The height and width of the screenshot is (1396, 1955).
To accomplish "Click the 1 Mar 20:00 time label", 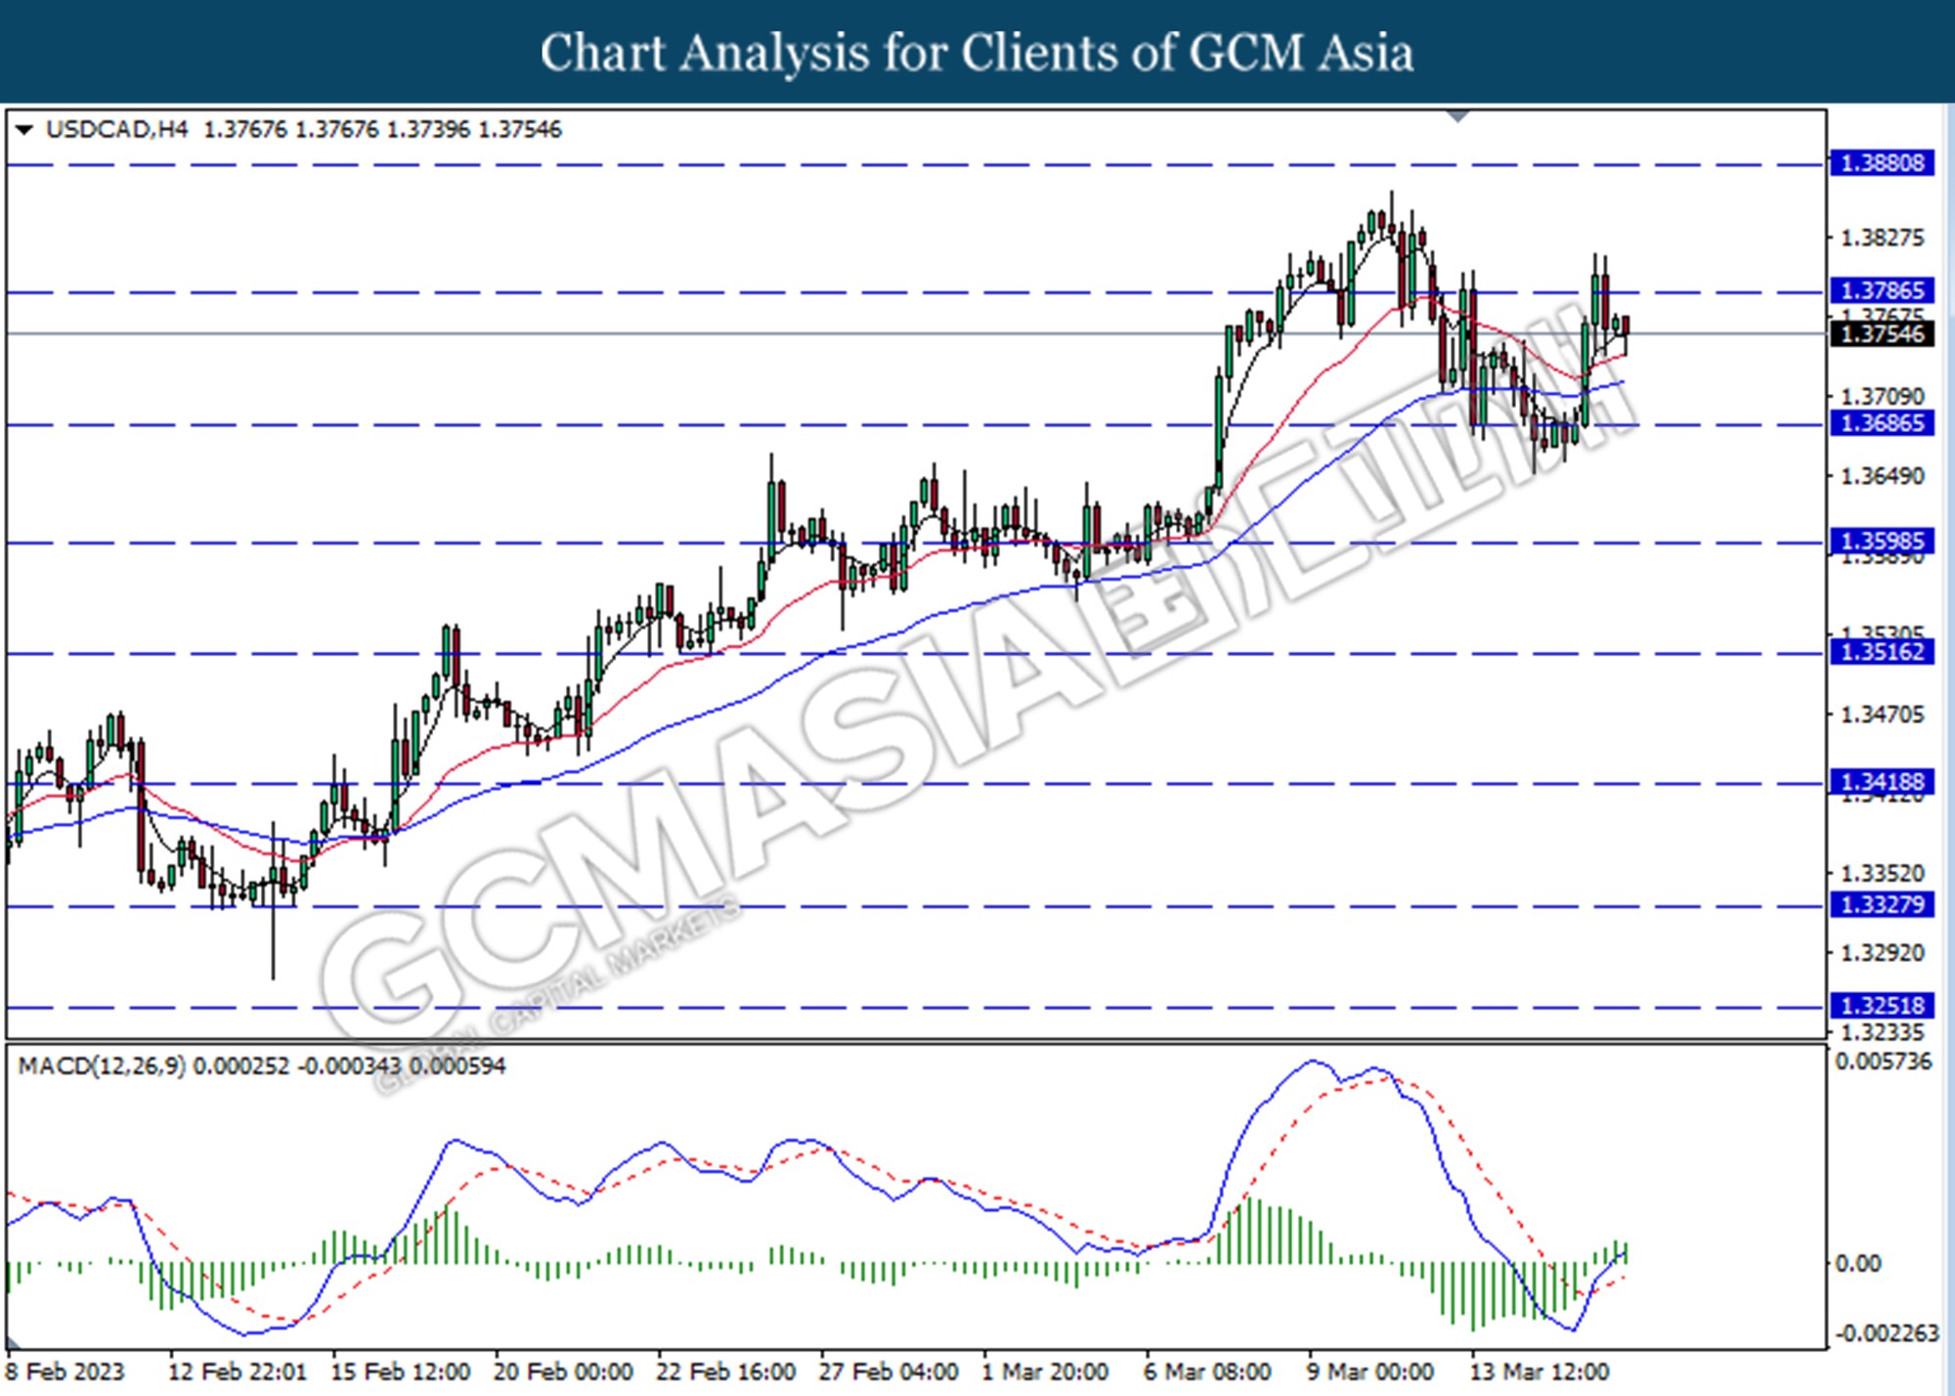I will pyautogui.click(x=1045, y=1372).
